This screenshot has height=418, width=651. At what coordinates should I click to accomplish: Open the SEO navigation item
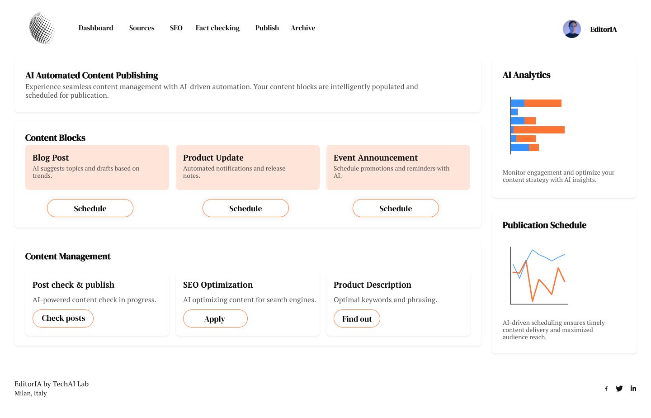point(176,28)
